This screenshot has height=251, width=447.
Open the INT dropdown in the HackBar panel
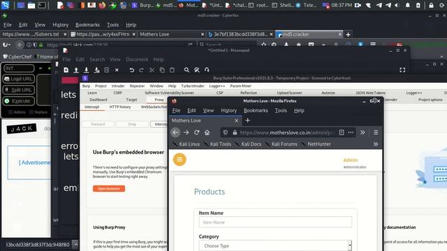19,68
